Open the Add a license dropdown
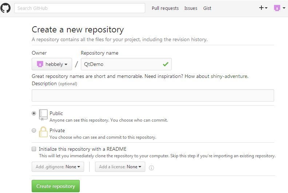The height and width of the screenshot is (193, 288). 120,167
